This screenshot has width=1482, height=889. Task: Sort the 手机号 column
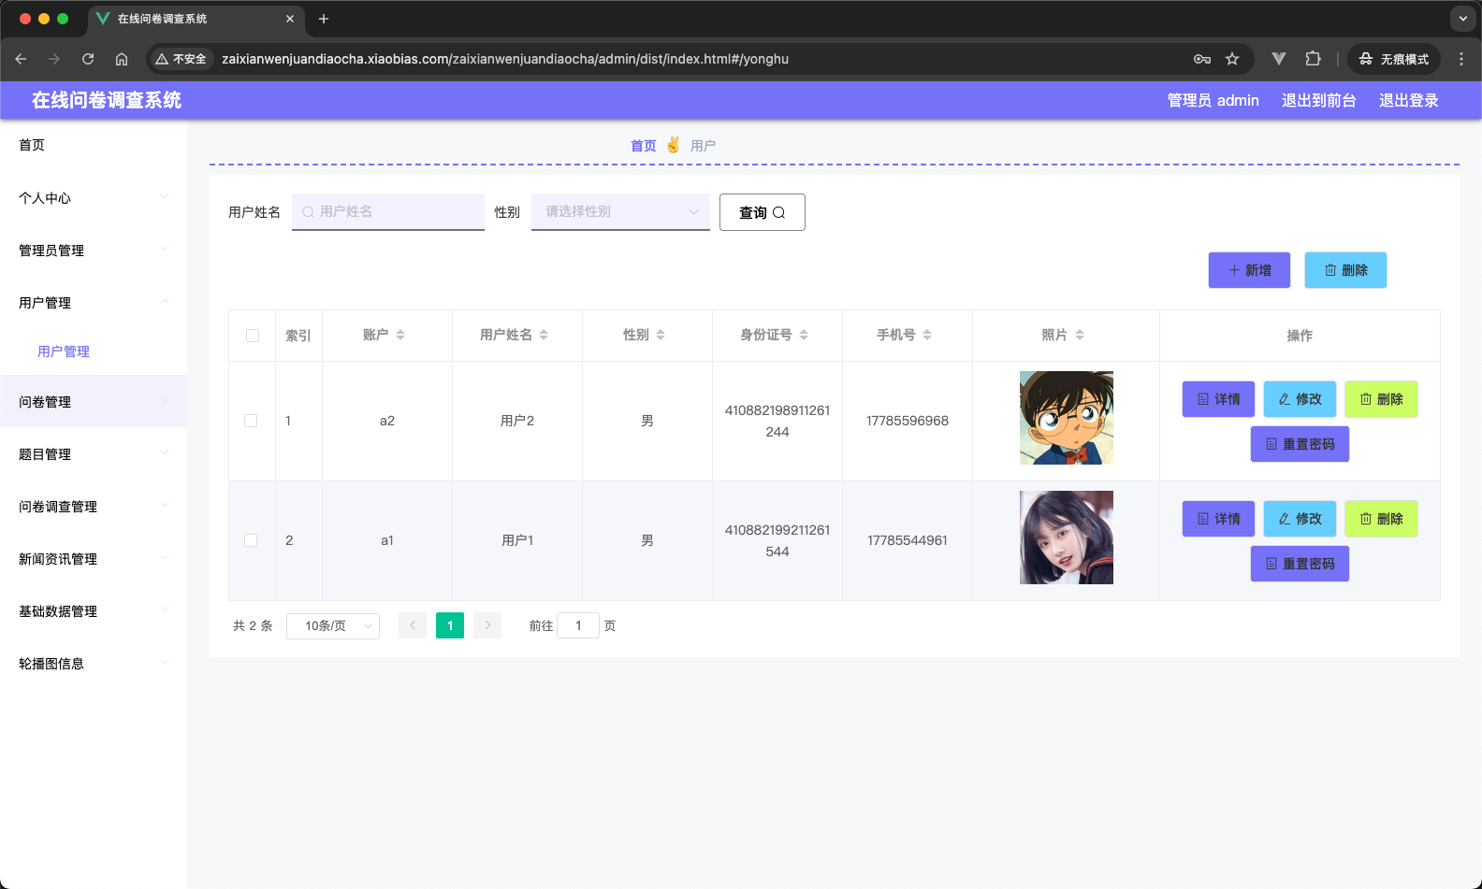927,335
